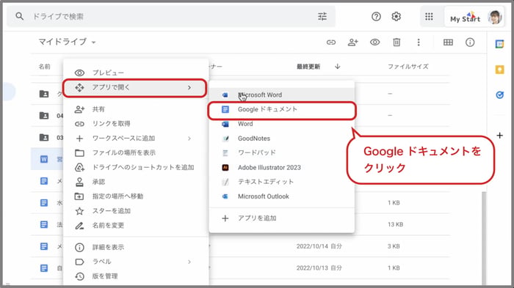Click the share add-person toolbar icon
Screen dimensions: 514x288
pos(352,43)
